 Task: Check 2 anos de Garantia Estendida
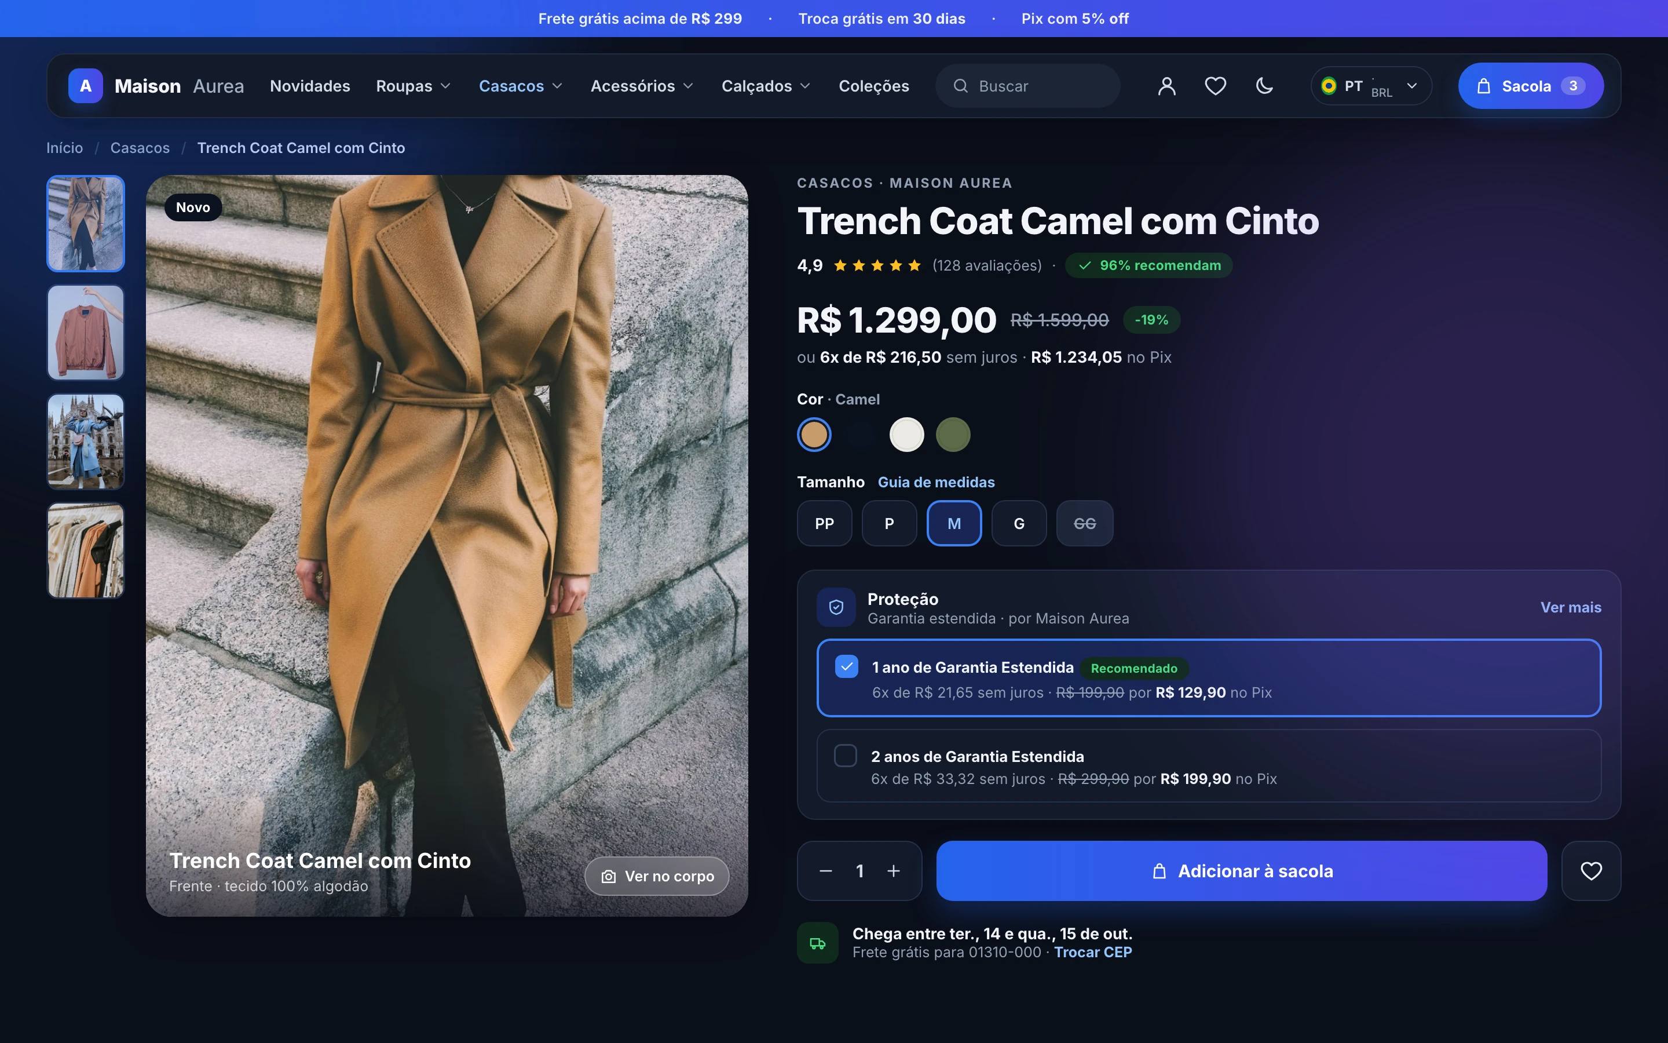pyautogui.click(x=845, y=756)
